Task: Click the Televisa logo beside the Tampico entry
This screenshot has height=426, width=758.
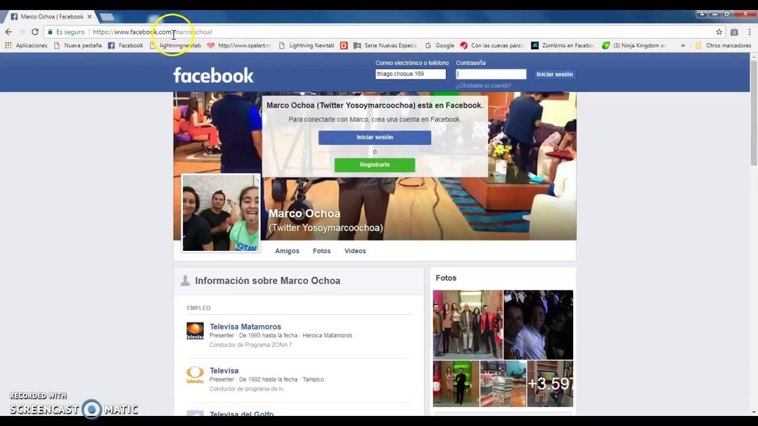Action: tap(195, 375)
